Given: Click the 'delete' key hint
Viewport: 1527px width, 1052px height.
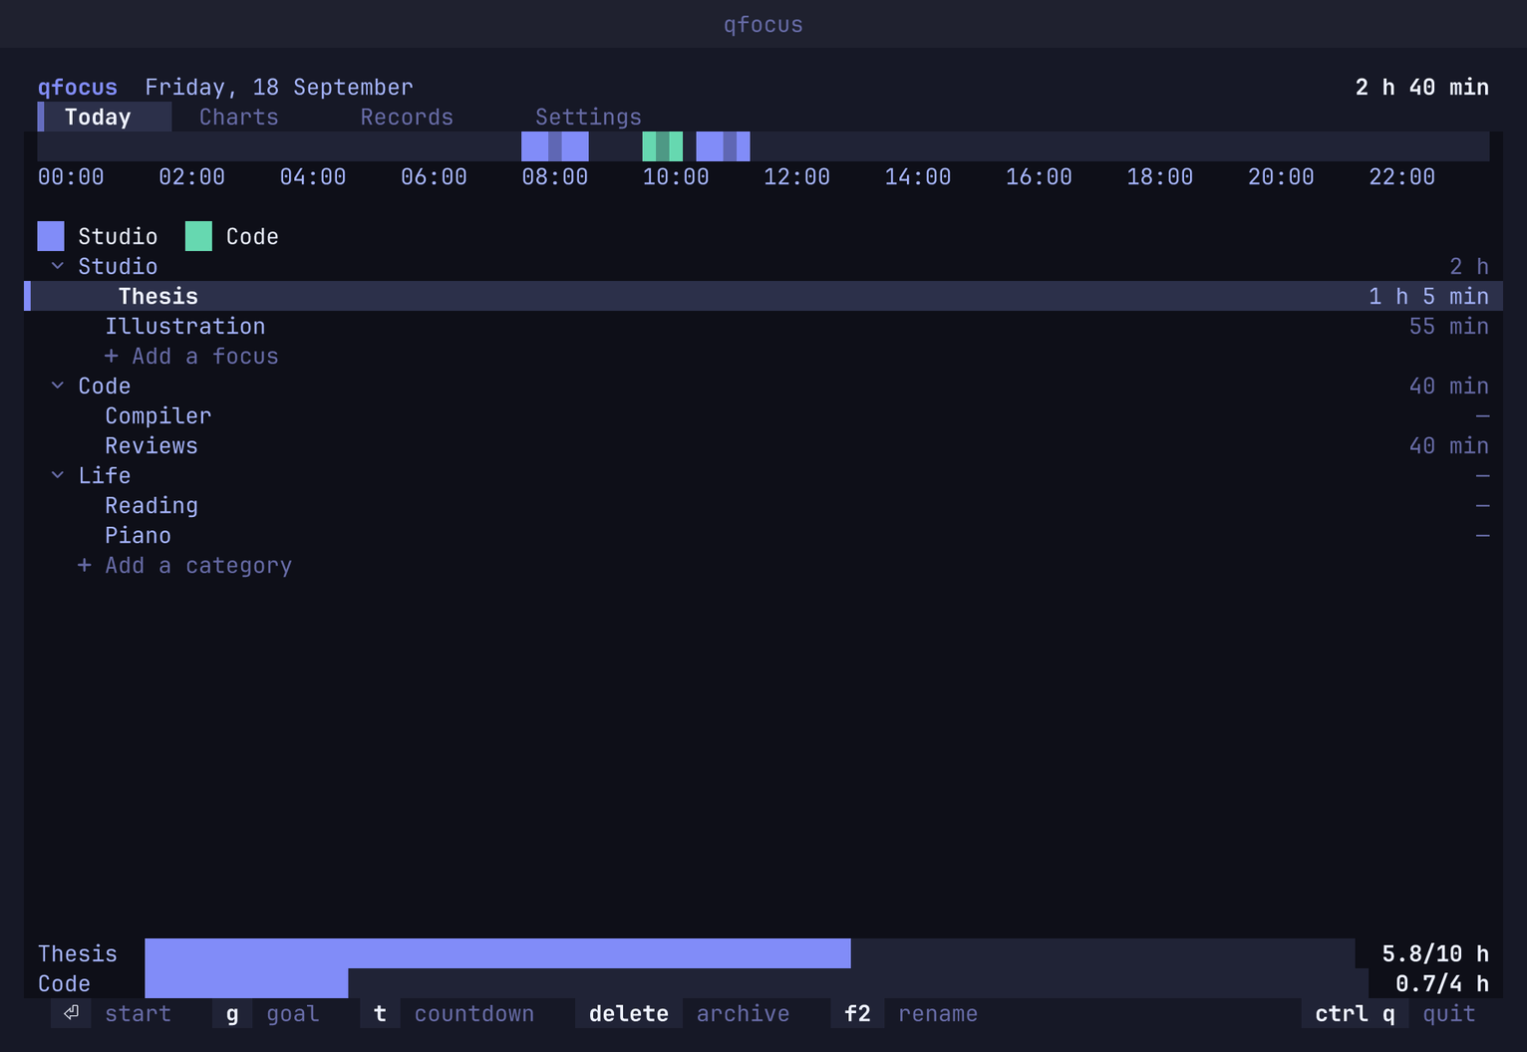Looking at the screenshot, I should (x=629, y=1013).
